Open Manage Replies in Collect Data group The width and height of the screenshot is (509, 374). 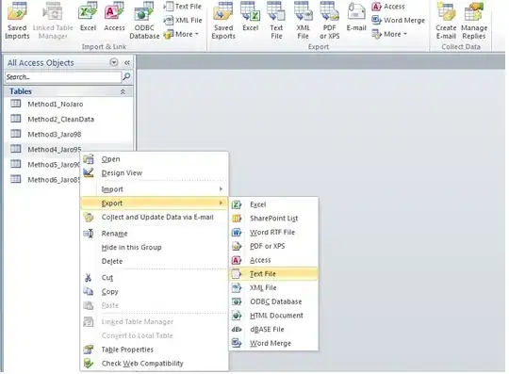coord(474,21)
